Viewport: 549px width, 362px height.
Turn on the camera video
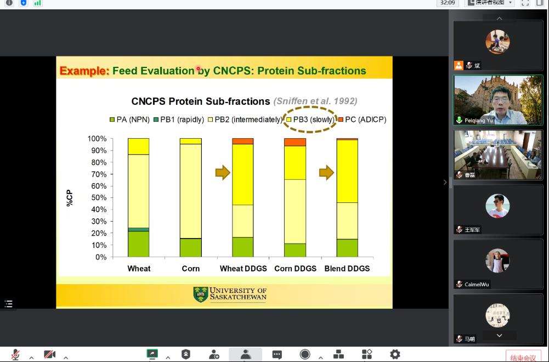[x=50, y=355]
